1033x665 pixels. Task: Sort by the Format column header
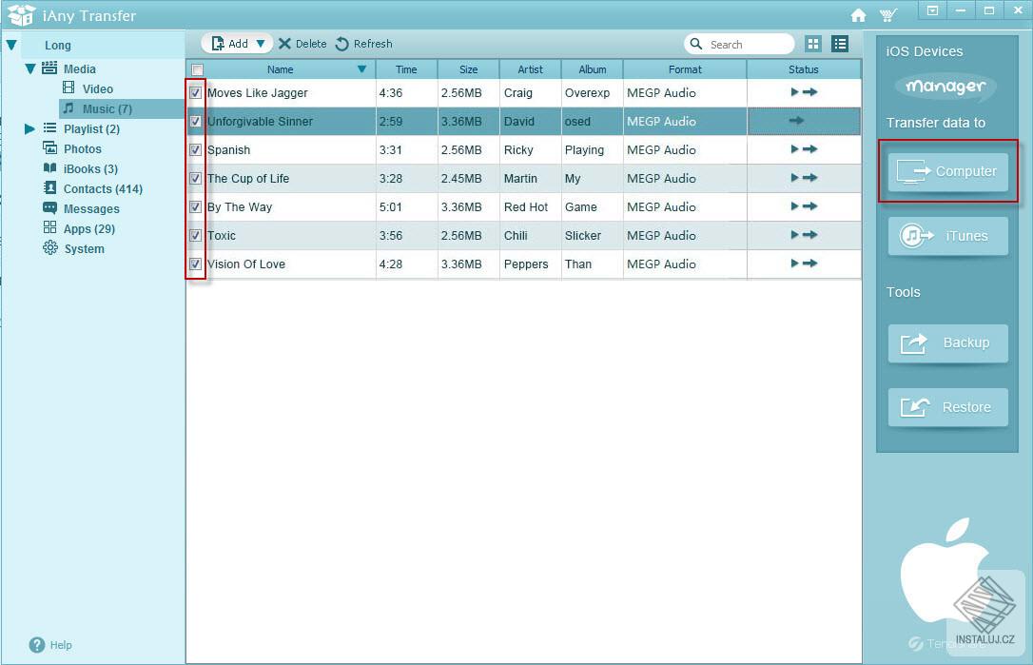[x=685, y=69]
